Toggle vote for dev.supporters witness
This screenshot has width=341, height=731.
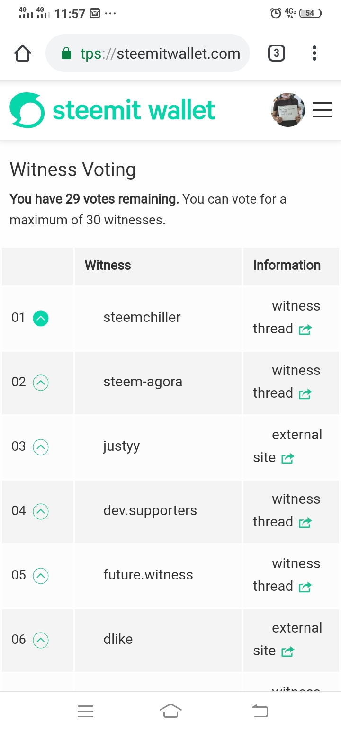[41, 511]
